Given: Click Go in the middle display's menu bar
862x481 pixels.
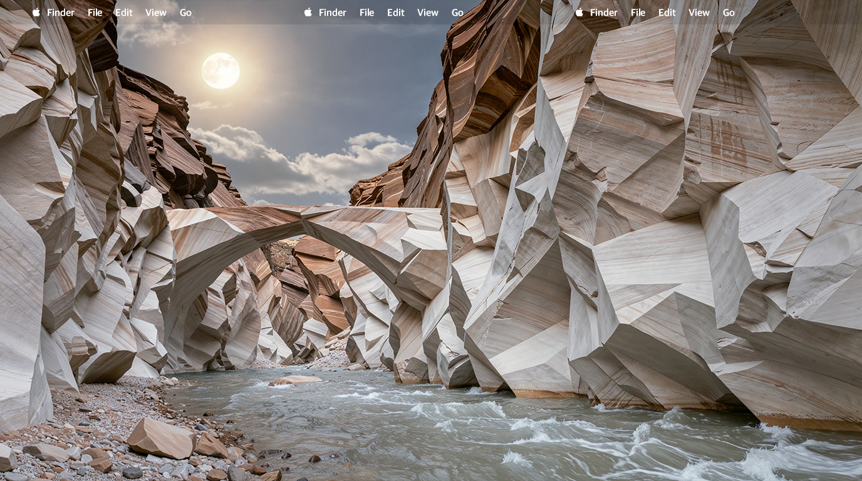Looking at the screenshot, I should click(x=458, y=13).
